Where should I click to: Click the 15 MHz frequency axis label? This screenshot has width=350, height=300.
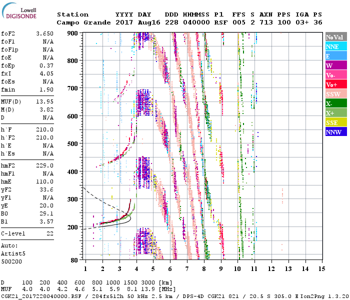tap(321, 269)
